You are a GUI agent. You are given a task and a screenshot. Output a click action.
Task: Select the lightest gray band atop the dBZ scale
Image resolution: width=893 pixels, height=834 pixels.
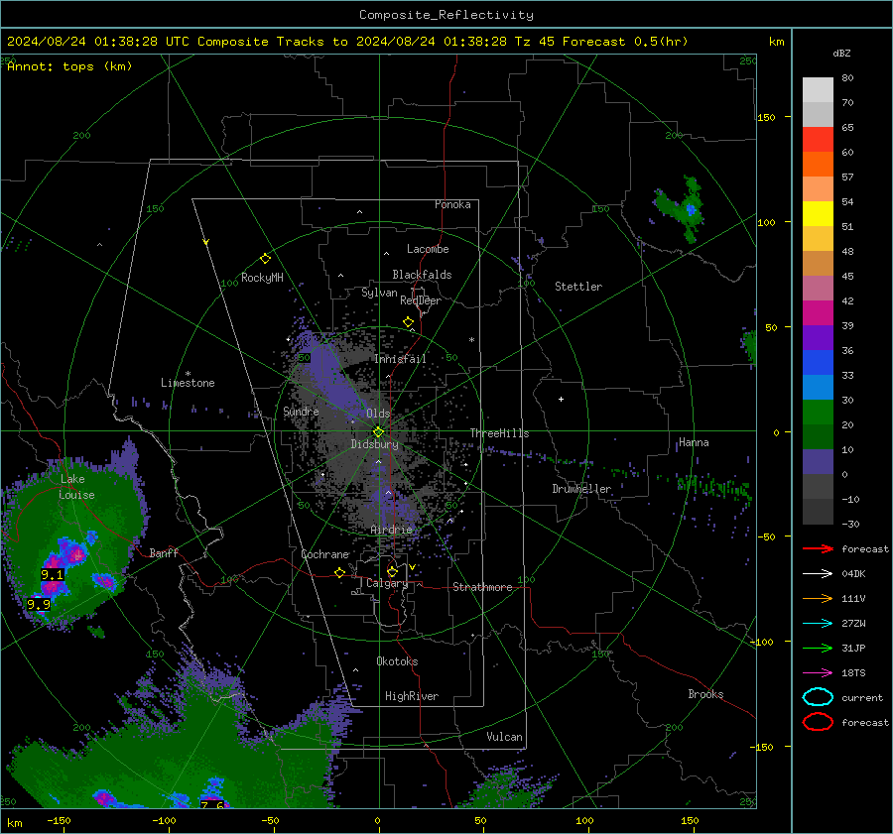tap(818, 89)
